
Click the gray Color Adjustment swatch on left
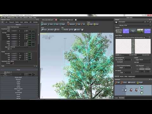(x=142, y=69)
